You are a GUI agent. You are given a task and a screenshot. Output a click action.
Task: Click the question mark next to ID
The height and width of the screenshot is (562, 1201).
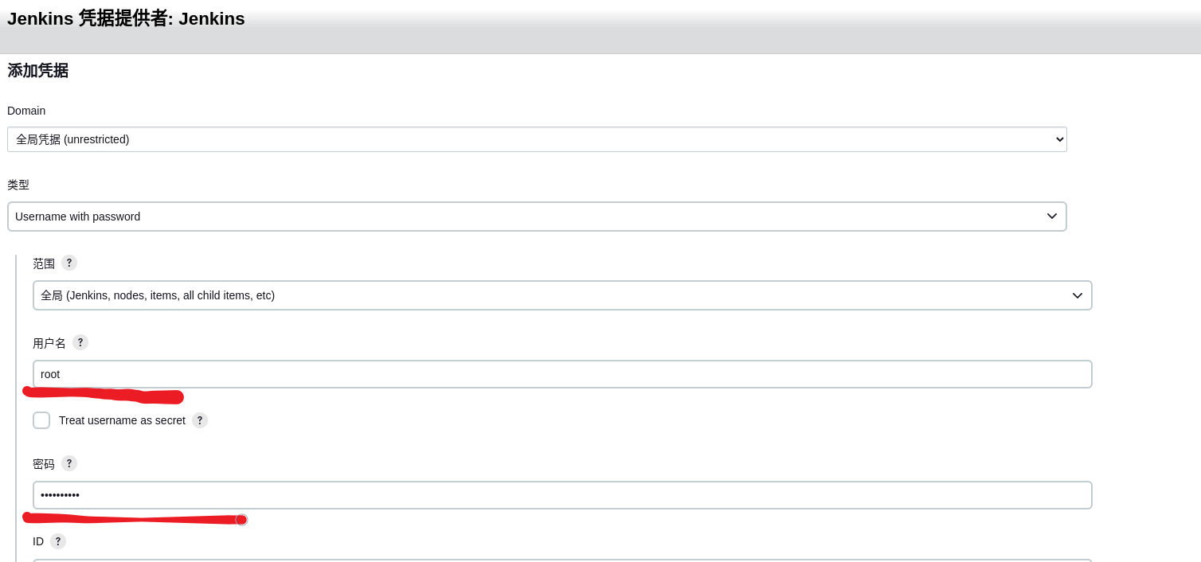coord(58,541)
